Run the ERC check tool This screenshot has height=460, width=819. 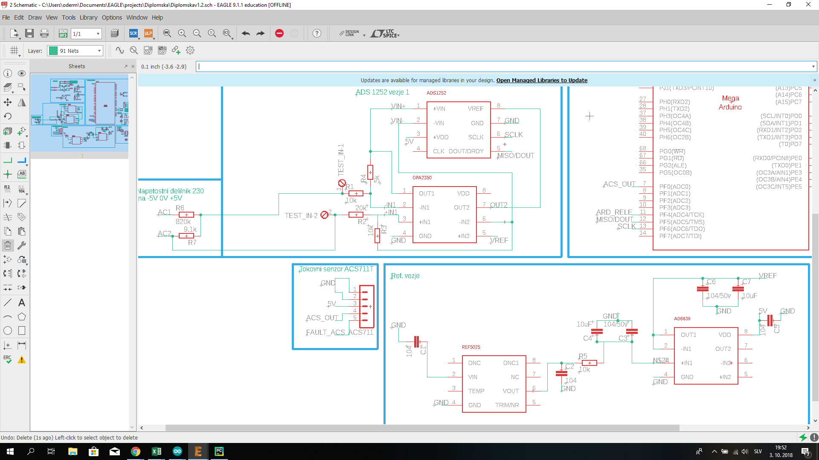(8, 359)
